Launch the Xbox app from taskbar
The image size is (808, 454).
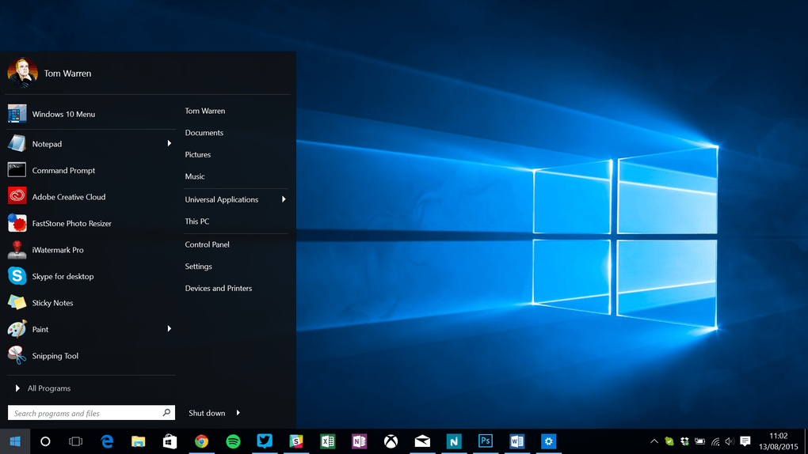tap(391, 441)
